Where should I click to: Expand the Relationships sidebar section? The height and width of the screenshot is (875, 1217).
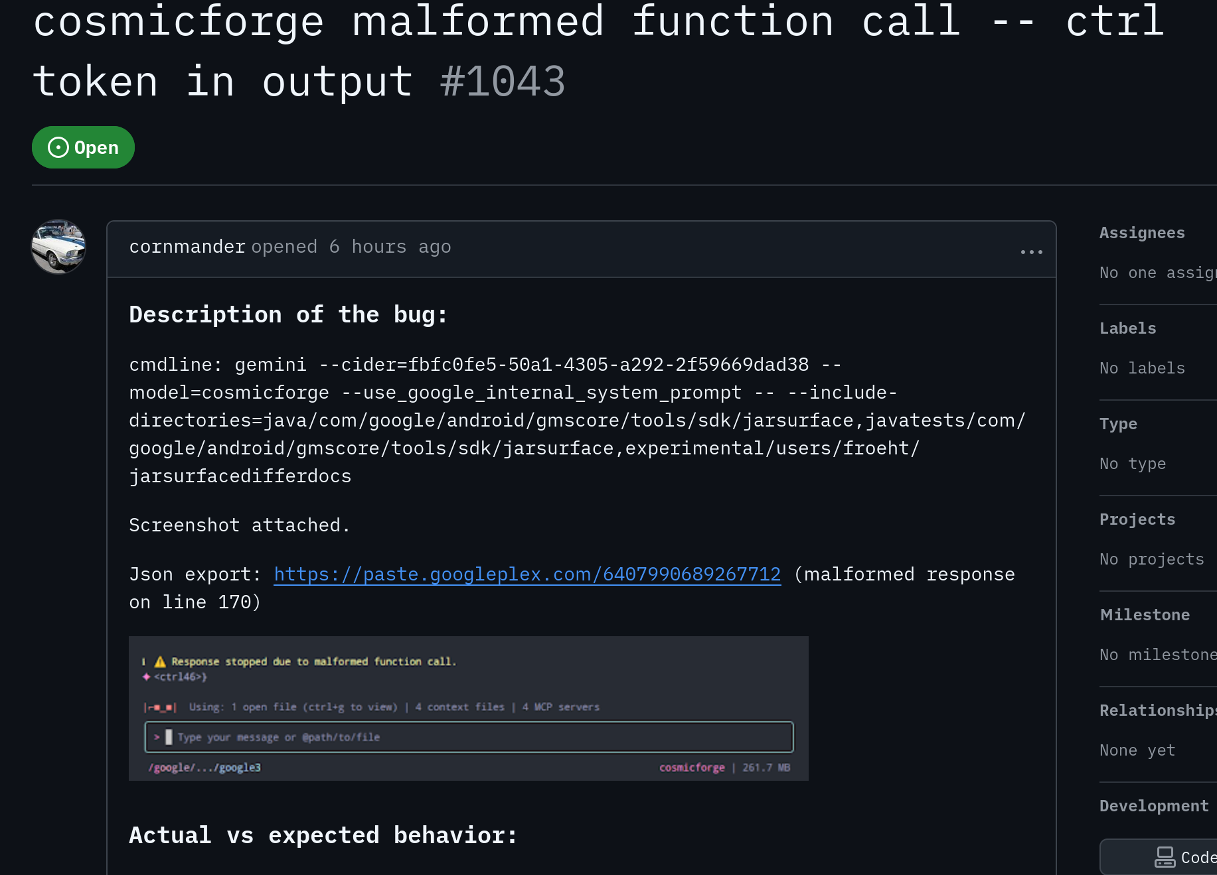(x=1157, y=710)
